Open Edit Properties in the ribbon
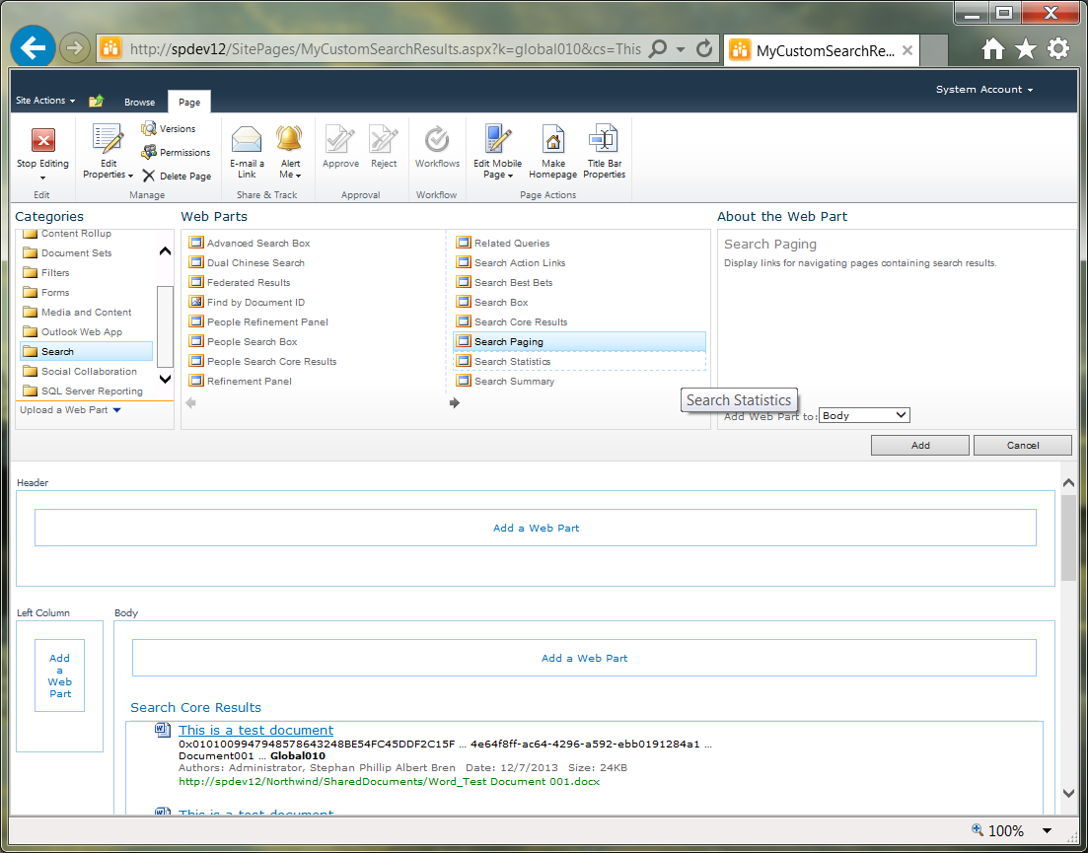 coord(108,153)
